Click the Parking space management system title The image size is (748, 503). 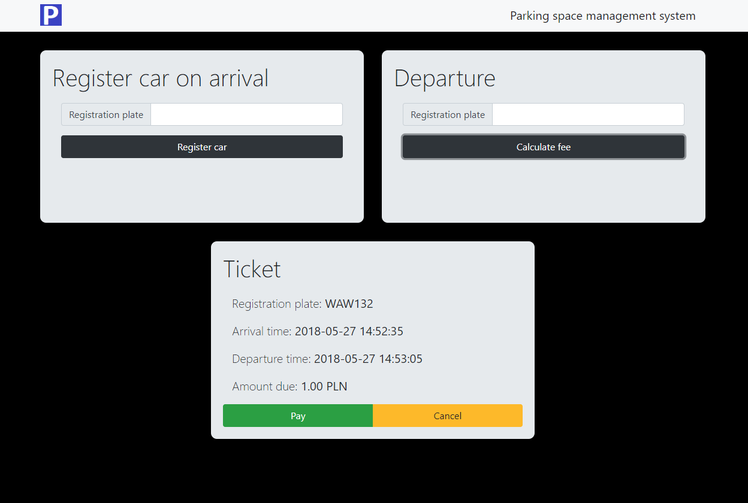[x=603, y=16]
